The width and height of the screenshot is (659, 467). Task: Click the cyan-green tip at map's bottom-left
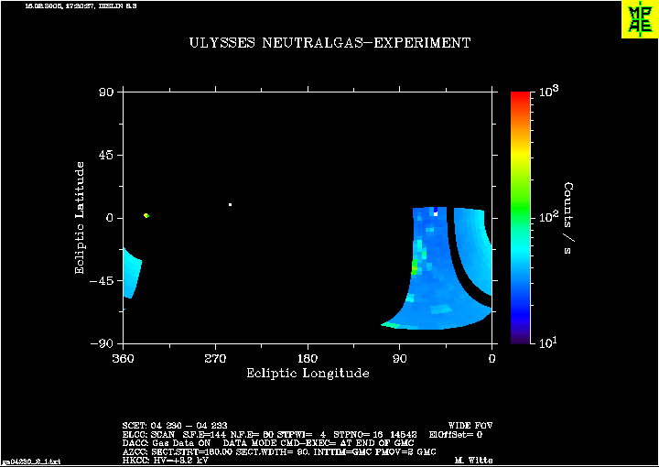coord(388,323)
